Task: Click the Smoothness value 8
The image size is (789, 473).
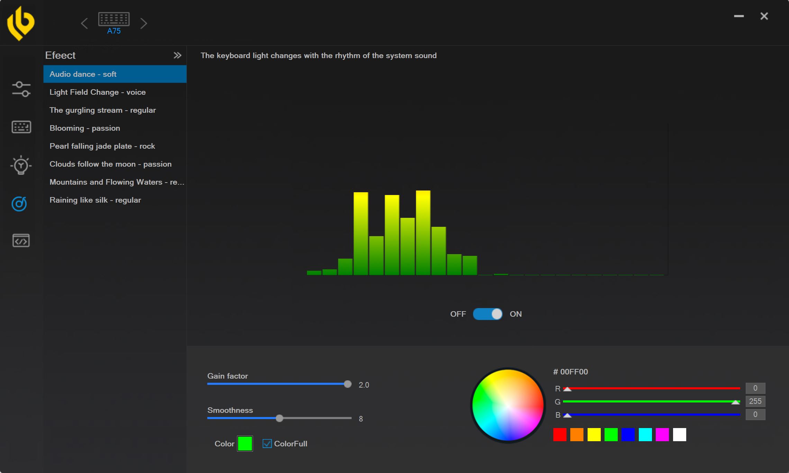Action: point(361,419)
